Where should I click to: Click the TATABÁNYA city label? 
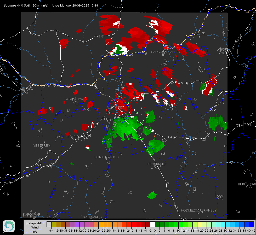74,99
